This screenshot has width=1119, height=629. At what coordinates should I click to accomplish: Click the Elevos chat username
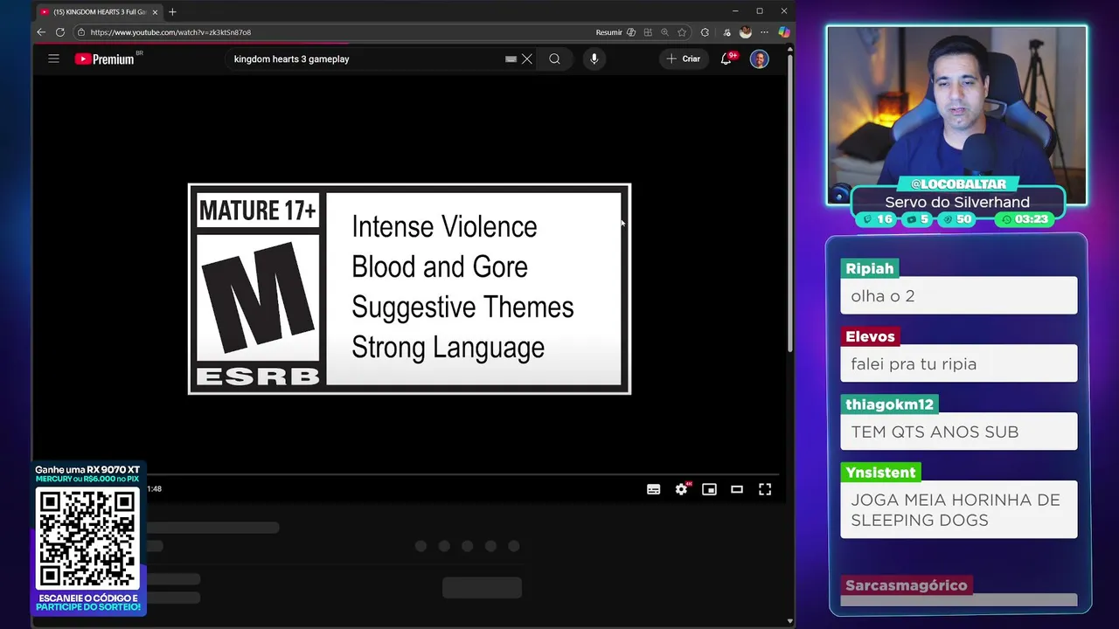[x=870, y=336]
